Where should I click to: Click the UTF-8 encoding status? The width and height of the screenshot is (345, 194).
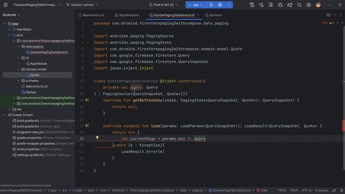point(306,190)
